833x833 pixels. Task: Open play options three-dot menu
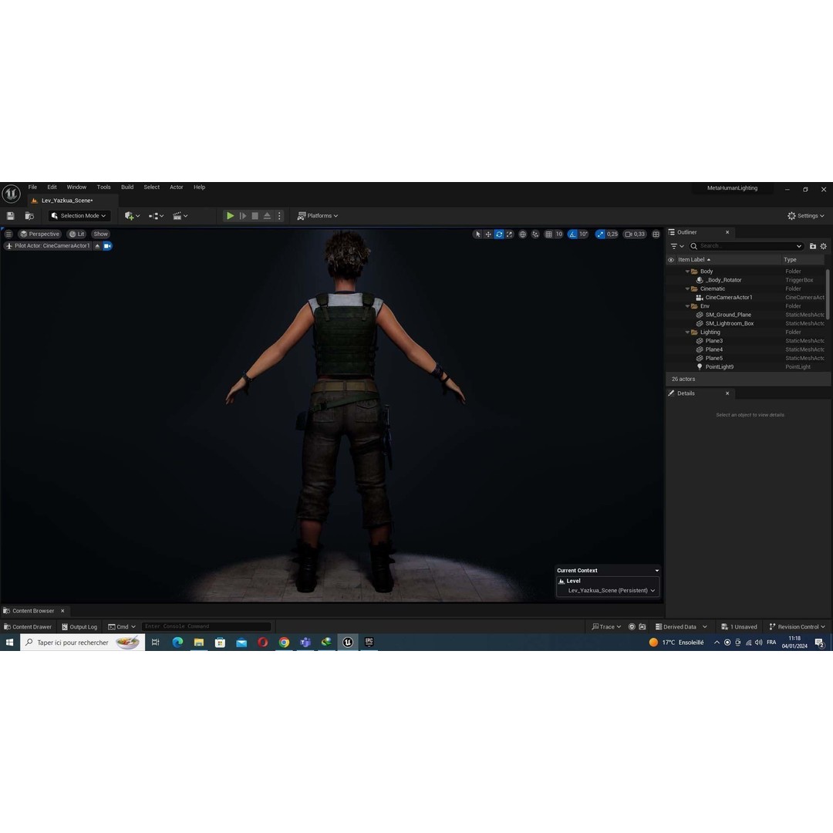(279, 216)
